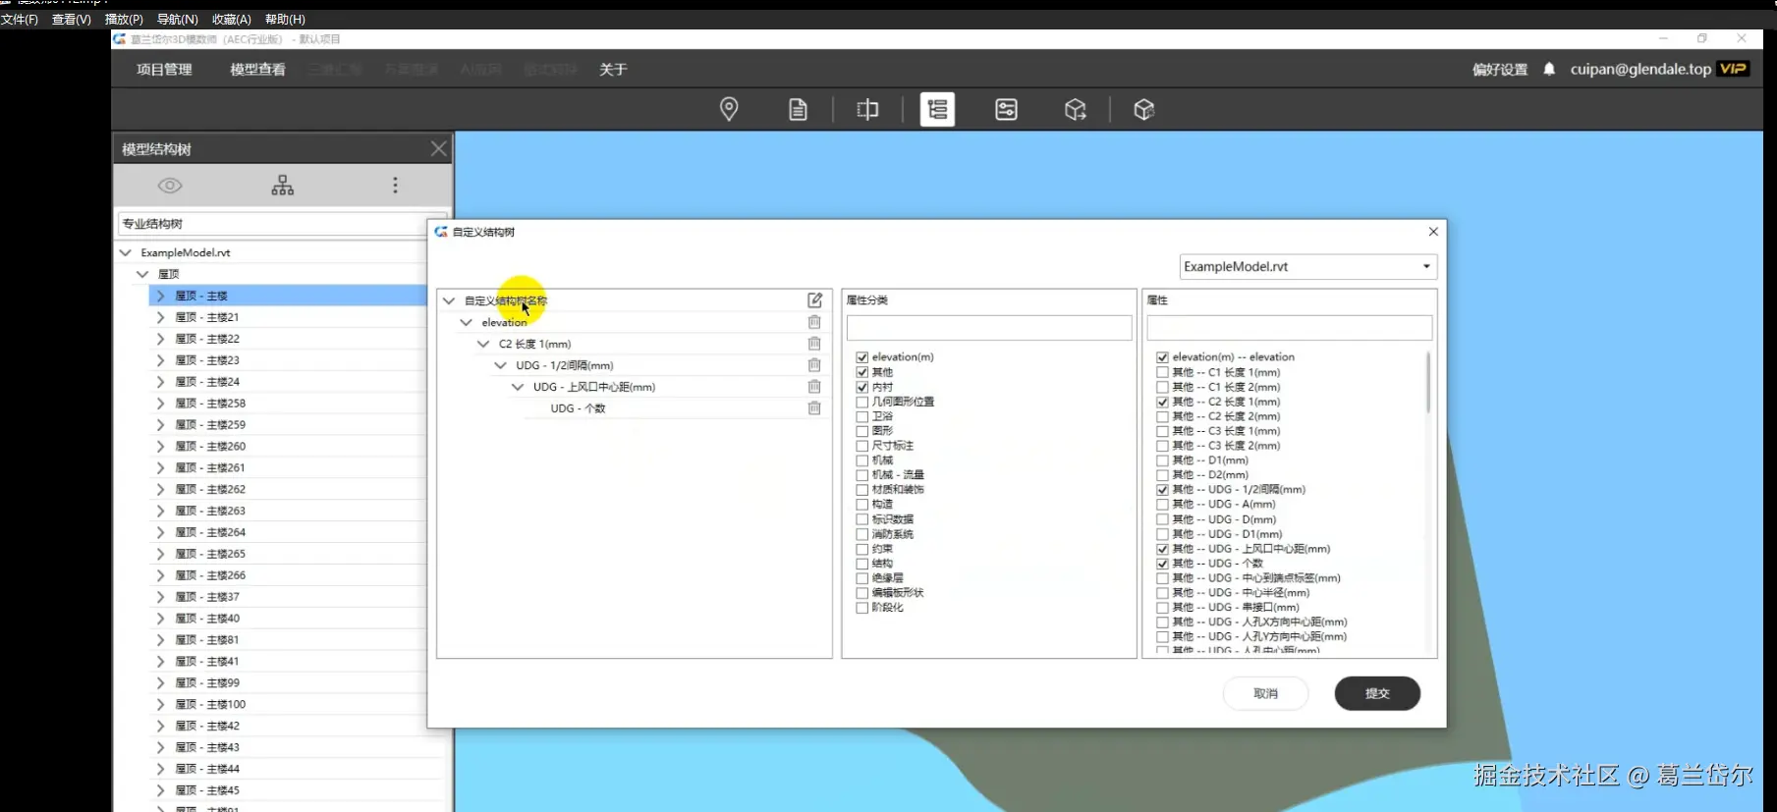Collapse ExampleModel.rvt node in structure tree

pyautogui.click(x=126, y=252)
